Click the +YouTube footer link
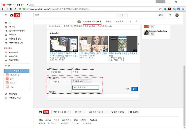Viewport: 186px width, 129px height. coord(93,120)
